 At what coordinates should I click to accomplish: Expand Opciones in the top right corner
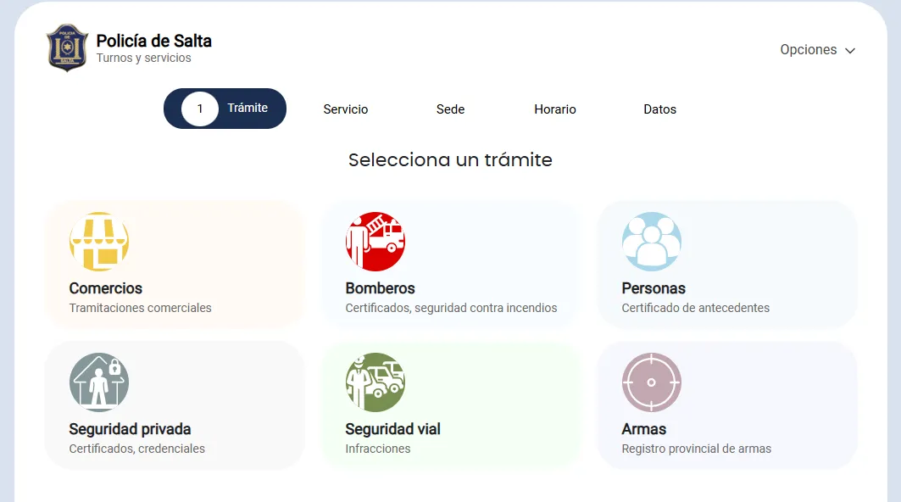816,50
